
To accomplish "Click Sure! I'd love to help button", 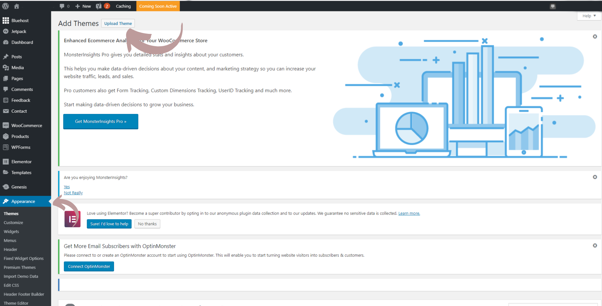I will [x=109, y=224].
